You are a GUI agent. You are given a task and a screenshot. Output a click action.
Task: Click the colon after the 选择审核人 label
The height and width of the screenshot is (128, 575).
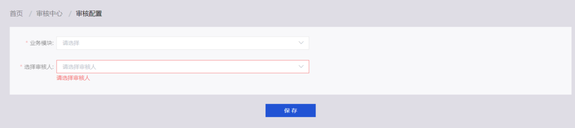(53, 67)
